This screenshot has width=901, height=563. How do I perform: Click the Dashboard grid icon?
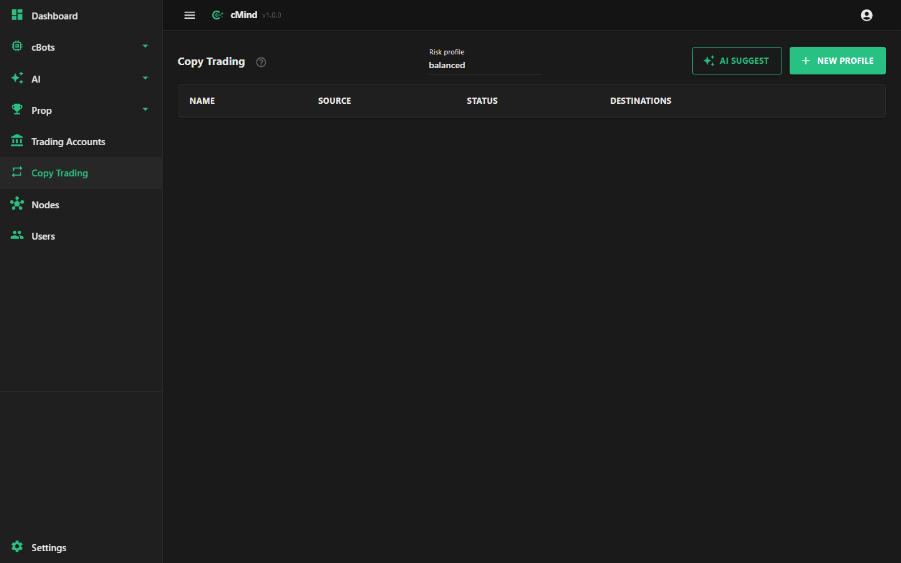coord(17,15)
